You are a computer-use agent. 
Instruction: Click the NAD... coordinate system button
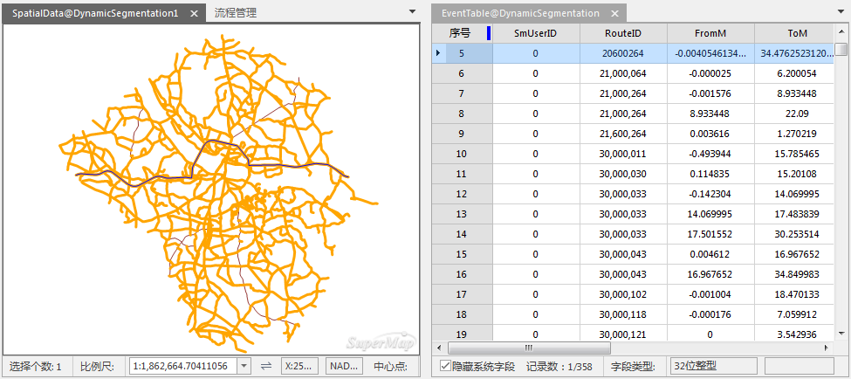(x=343, y=366)
